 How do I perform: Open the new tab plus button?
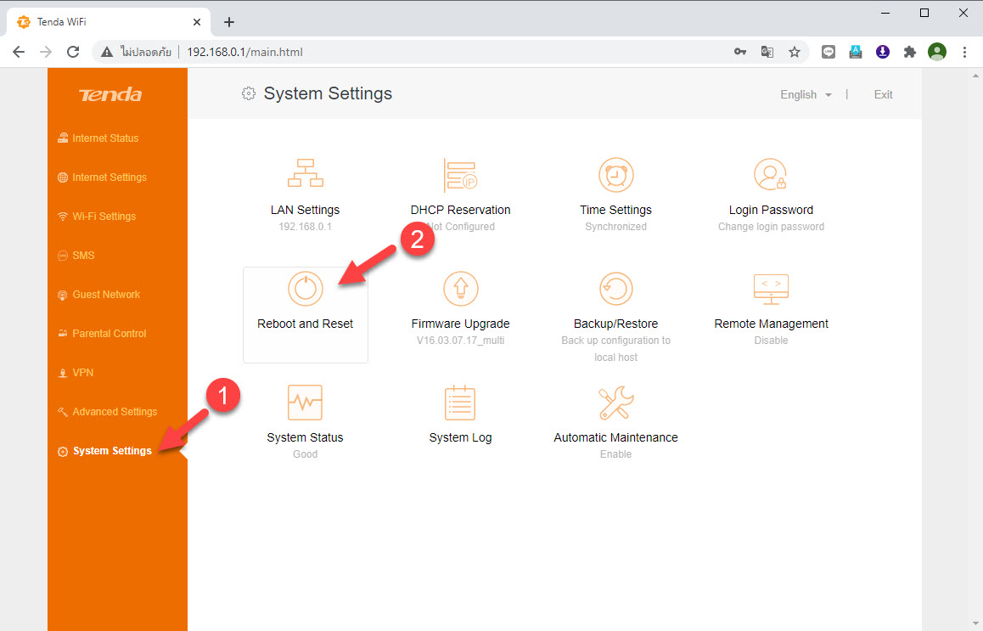coord(229,22)
